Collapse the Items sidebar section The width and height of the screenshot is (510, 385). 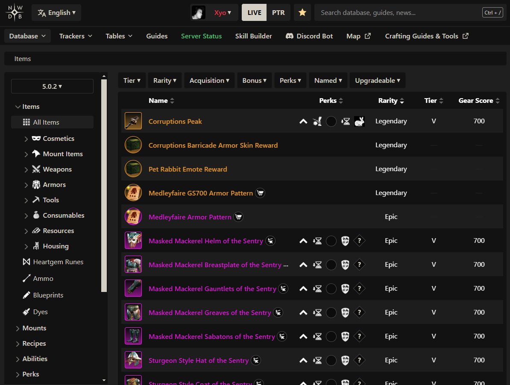(x=18, y=107)
